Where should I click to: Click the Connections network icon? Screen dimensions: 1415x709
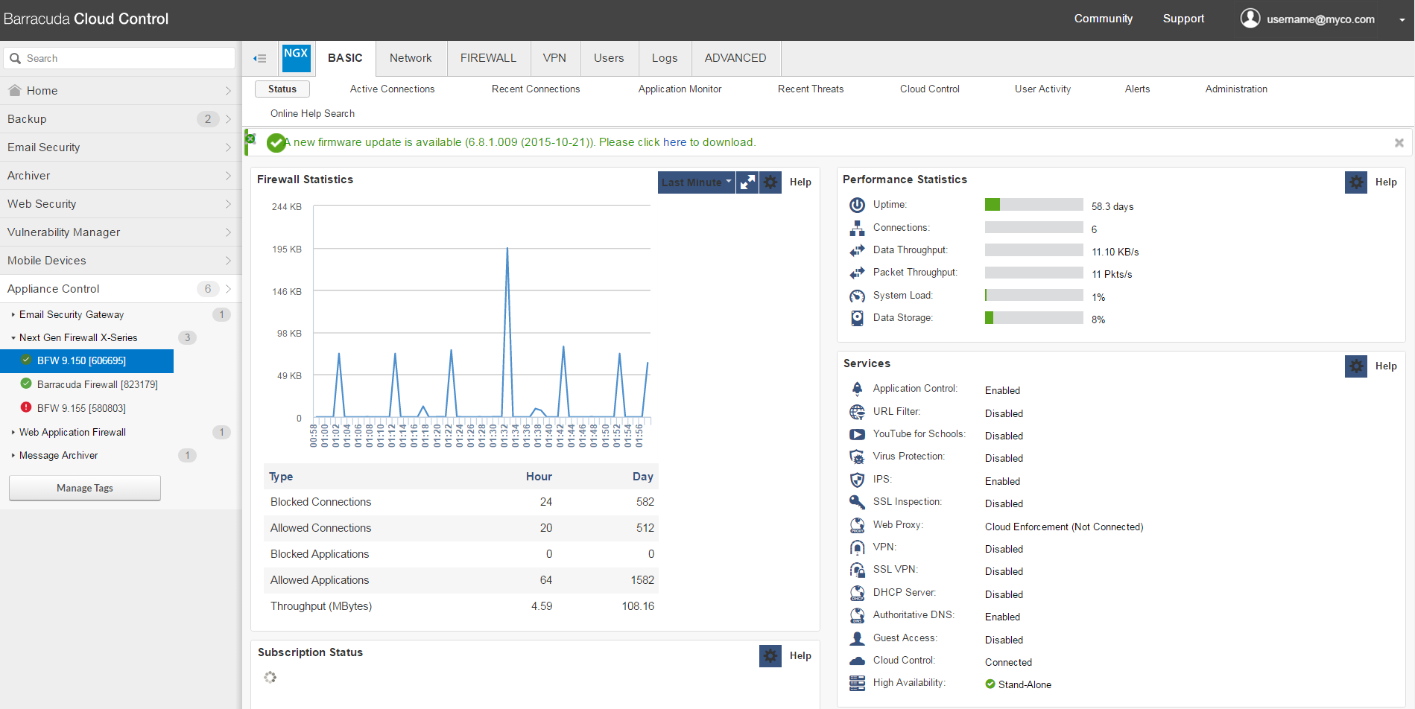(857, 228)
